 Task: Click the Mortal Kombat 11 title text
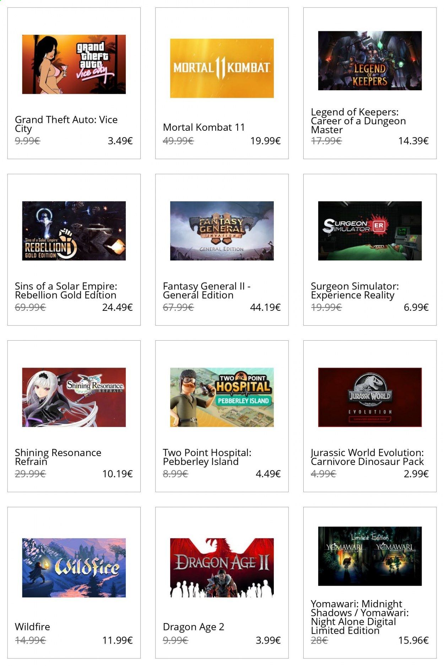204,127
